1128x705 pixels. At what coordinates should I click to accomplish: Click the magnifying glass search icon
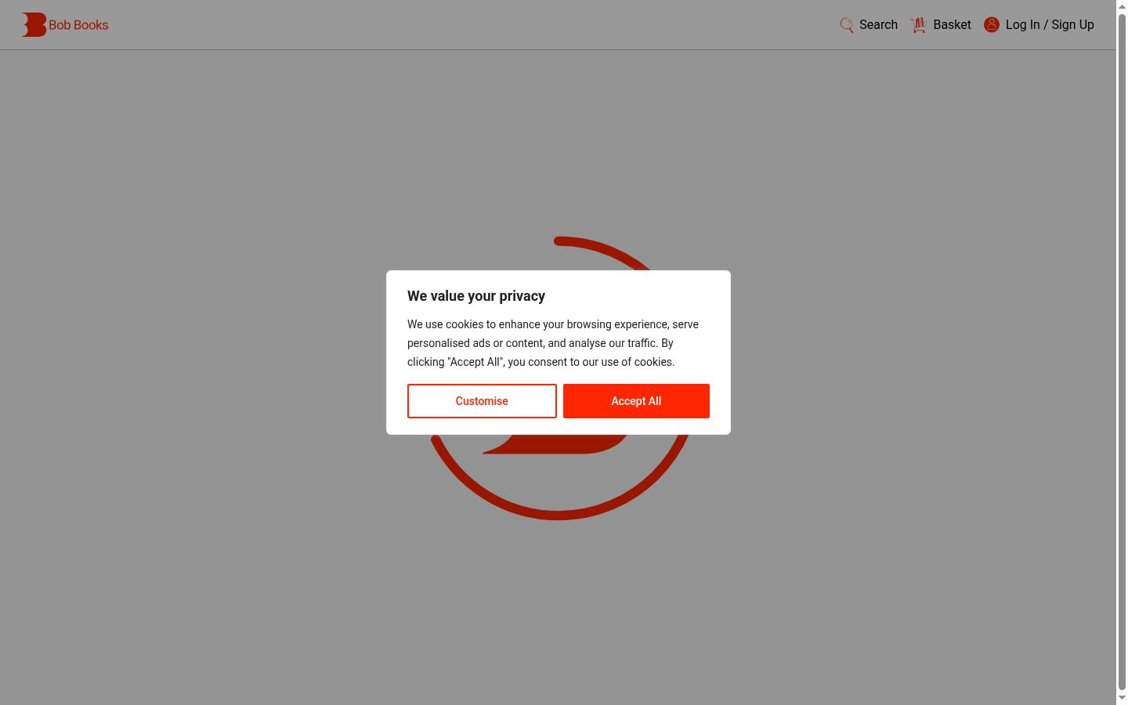click(x=847, y=25)
